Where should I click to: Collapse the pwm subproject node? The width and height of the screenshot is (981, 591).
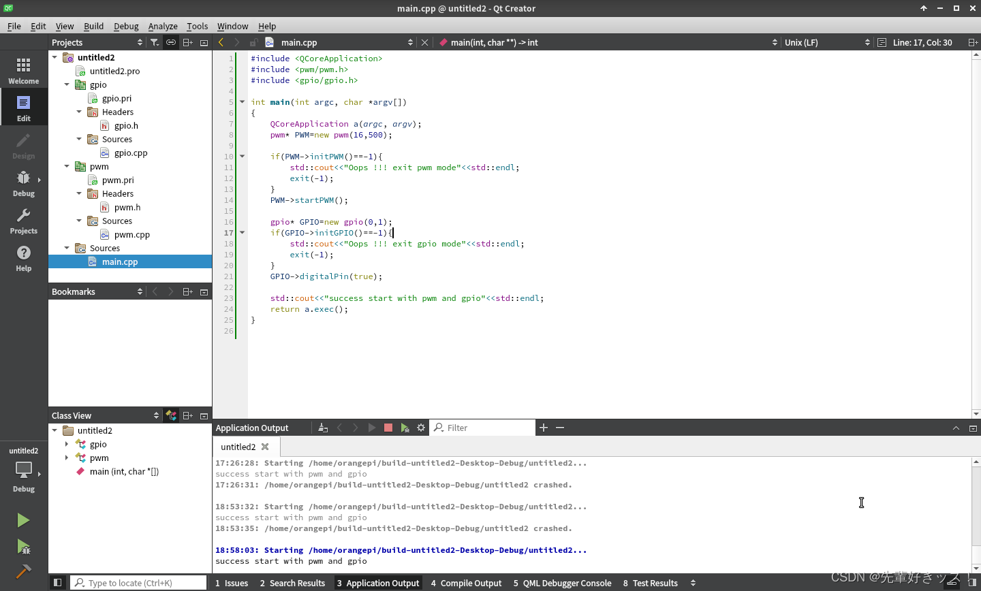pos(67,166)
